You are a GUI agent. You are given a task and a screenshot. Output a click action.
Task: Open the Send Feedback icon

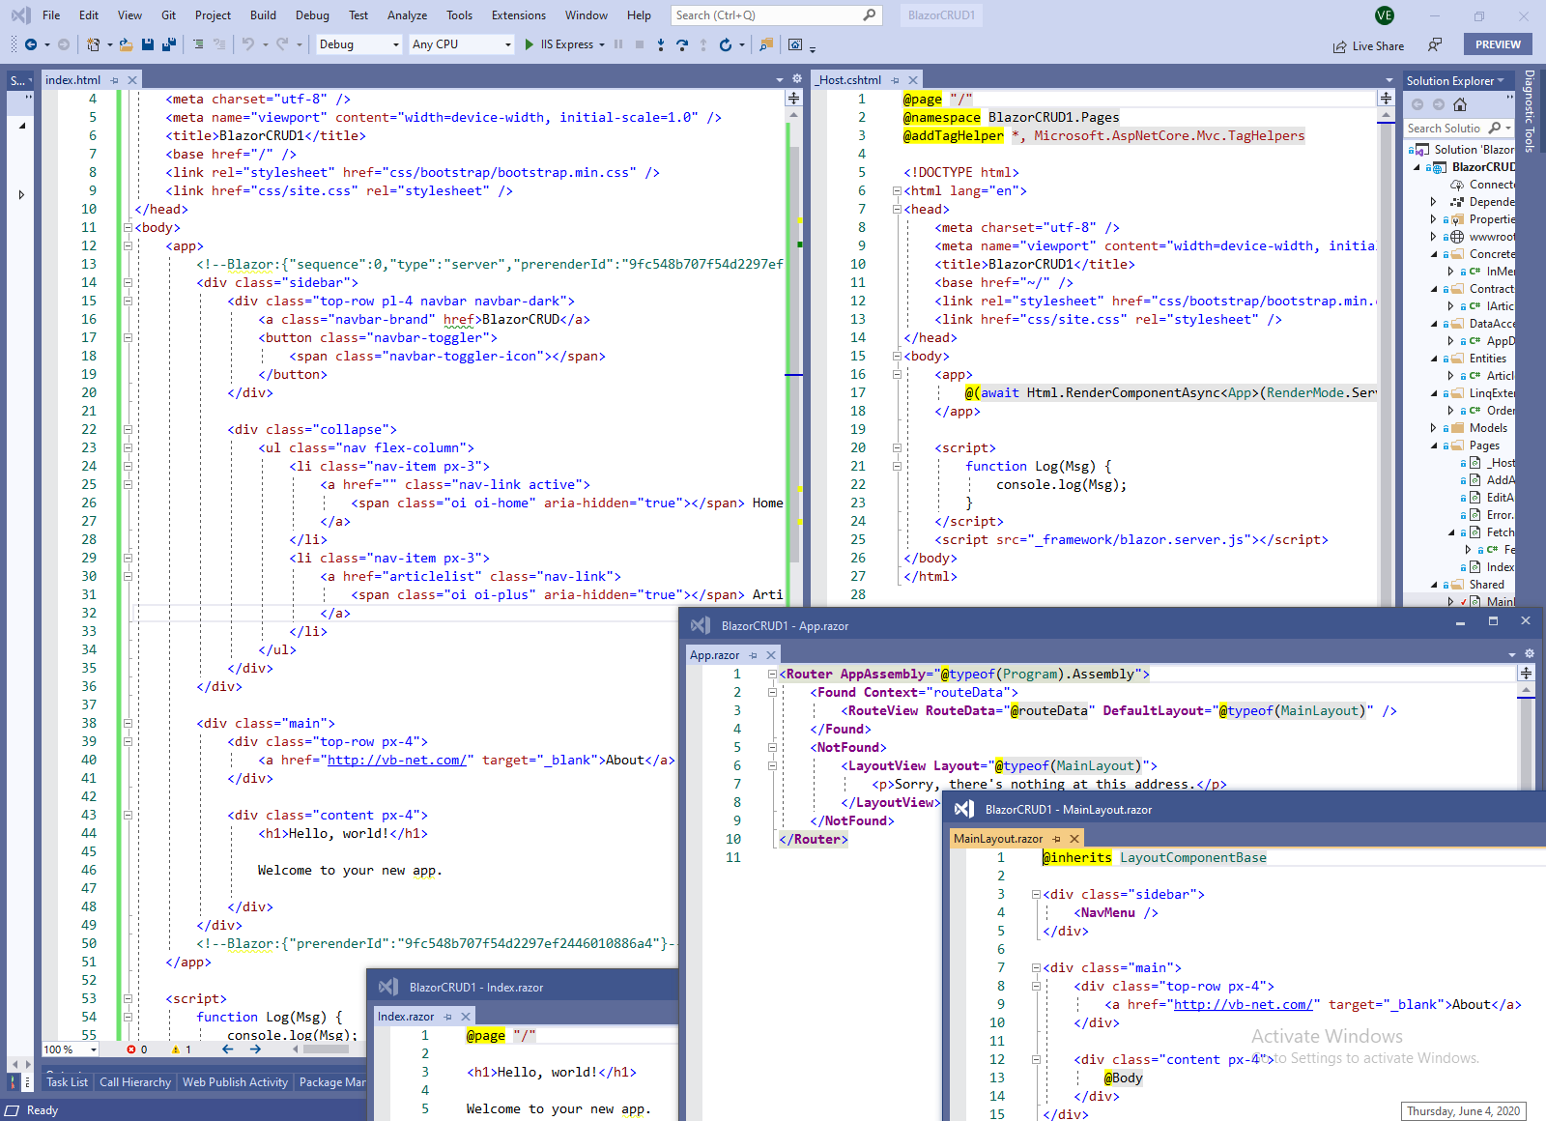[x=1435, y=45]
